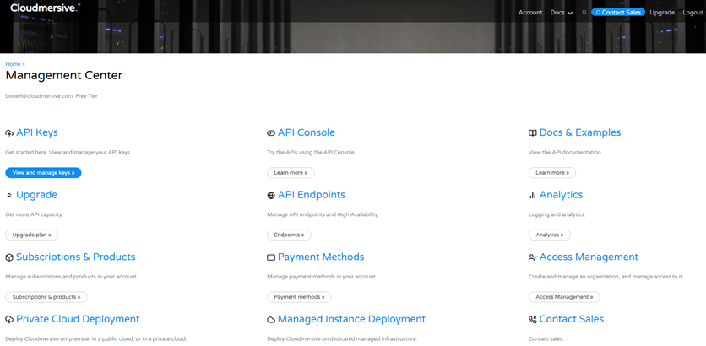Screen dimensions: 706x346
Task: Click the text 'Logging and analytics.'
Action: pyautogui.click(x=557, y=214)
